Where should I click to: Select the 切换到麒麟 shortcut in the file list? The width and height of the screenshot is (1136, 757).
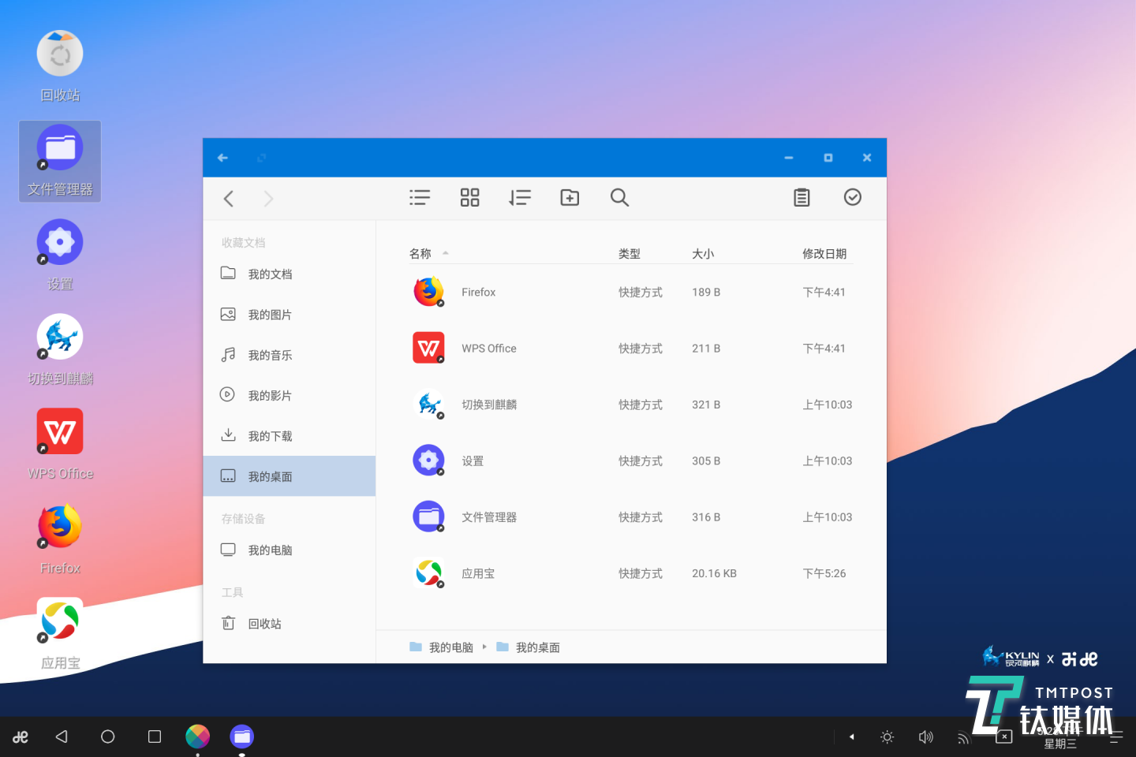pos(488,404)
